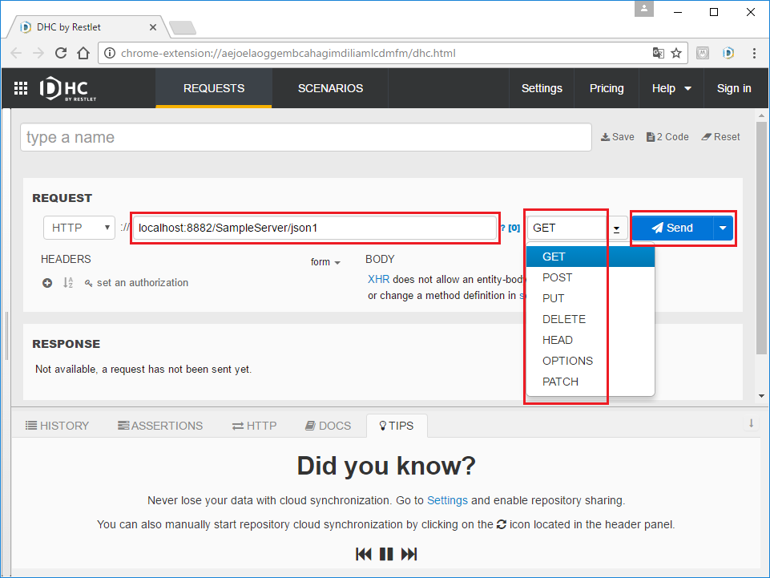Sort headers alphabetically icon

(x=68, y=283)
